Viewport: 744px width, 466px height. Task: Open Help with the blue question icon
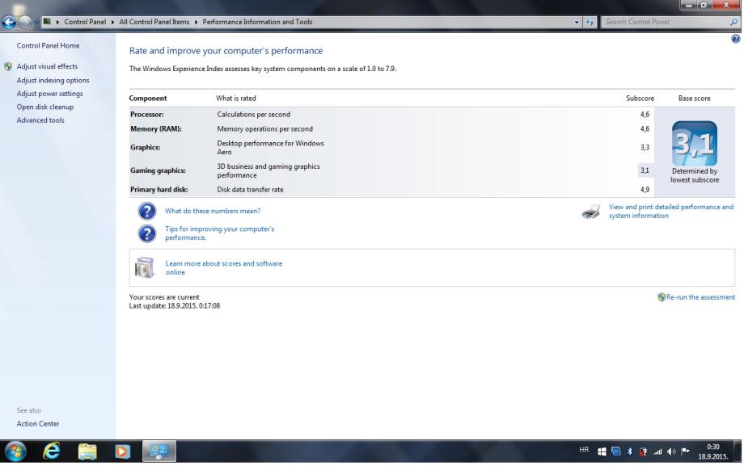tap(735, 39)
